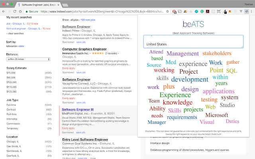Filter job type Commission
The height and width of the screenshot is (159, 255).
pos(13,124)
